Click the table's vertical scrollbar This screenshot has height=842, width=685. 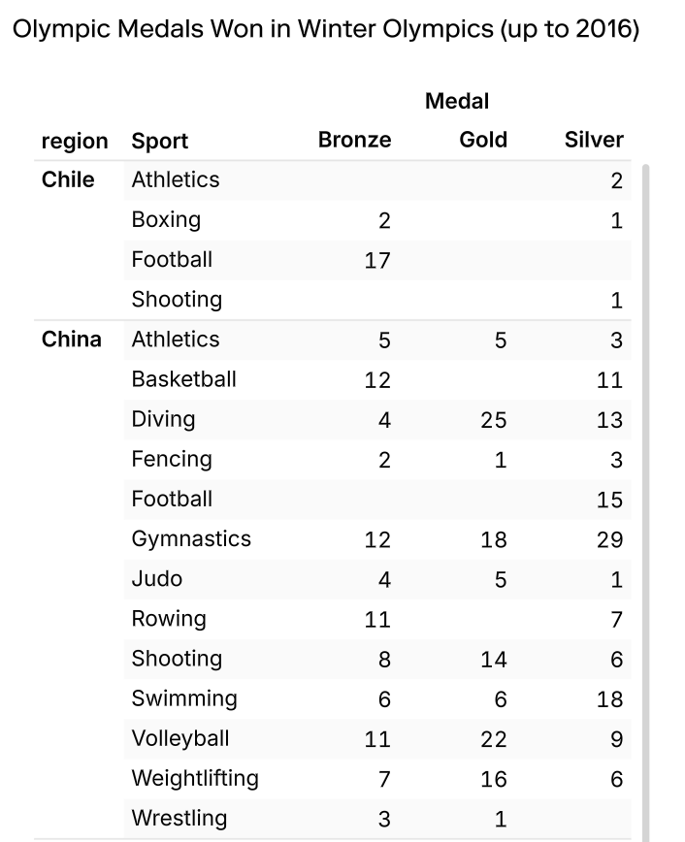[645, 485]
